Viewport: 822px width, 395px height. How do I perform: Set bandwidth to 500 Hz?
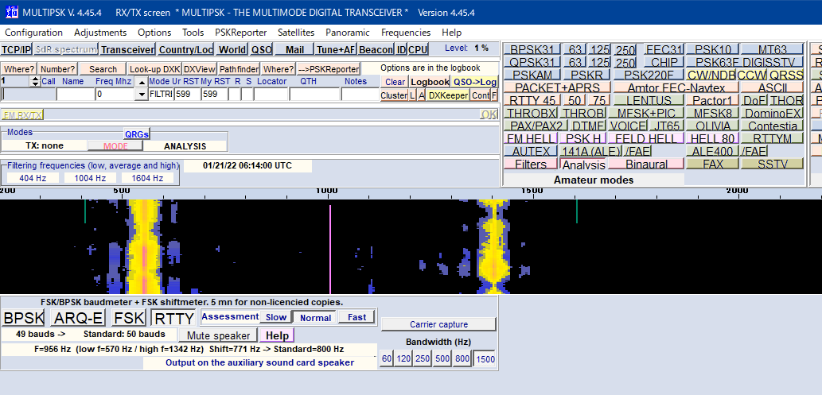coord(442,359)
